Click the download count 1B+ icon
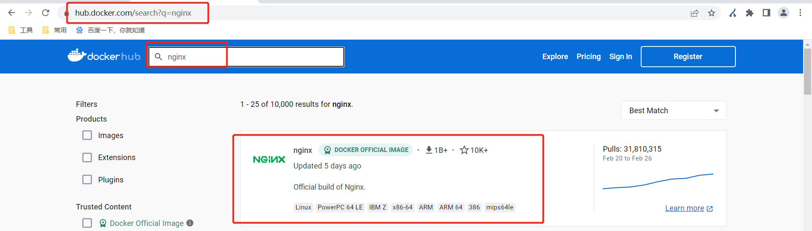The image size is (812, 231). pos(429,150)
